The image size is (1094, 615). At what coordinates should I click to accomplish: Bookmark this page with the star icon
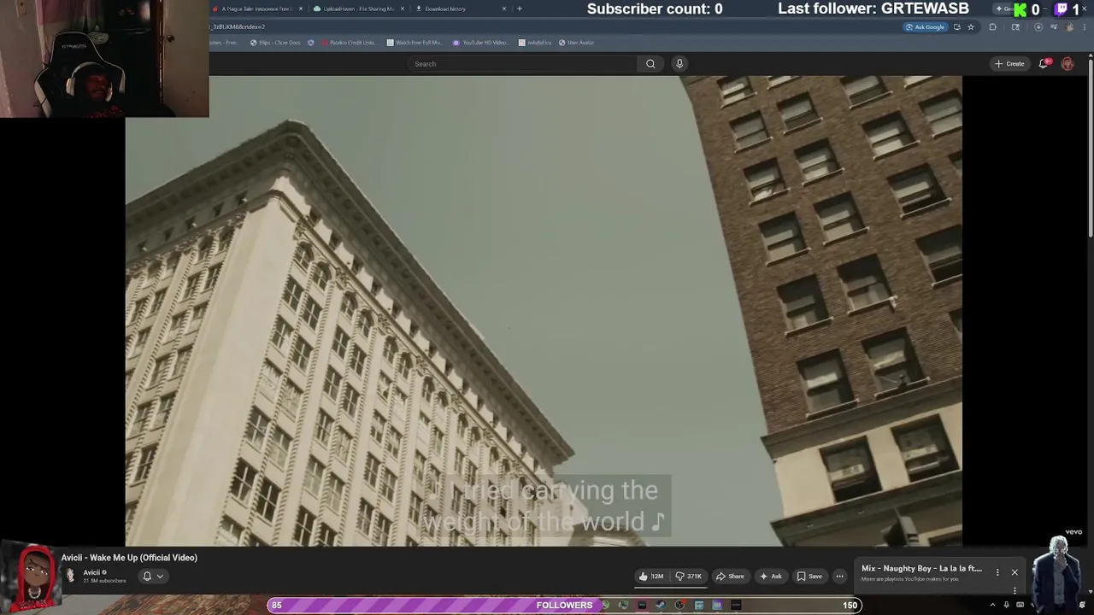pyautogui.click(x=971, y=26)
